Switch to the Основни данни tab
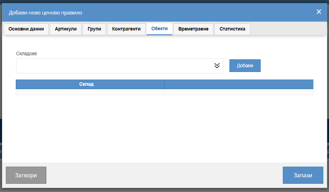329x192 pixels. pyautogui.click(x=26, y=29)
